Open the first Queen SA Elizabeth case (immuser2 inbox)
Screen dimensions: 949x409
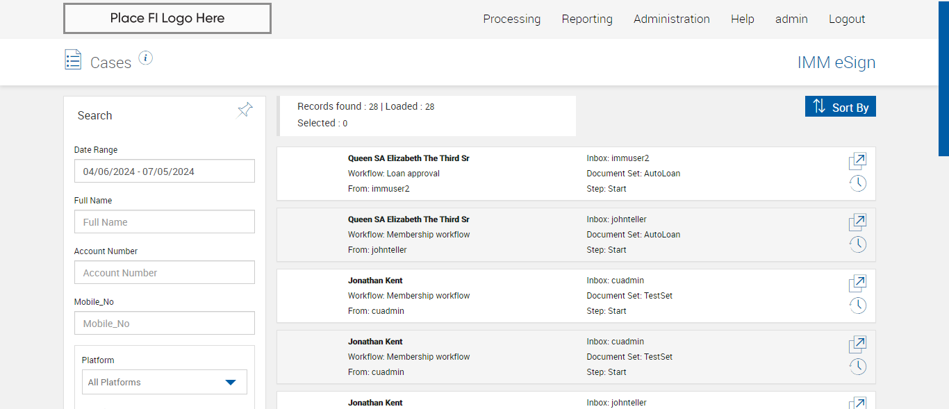[x=857, y=162]
